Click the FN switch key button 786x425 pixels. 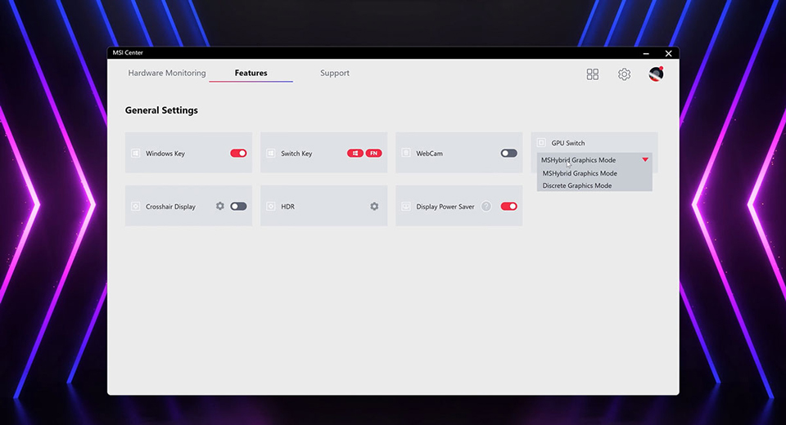point(373,154)
